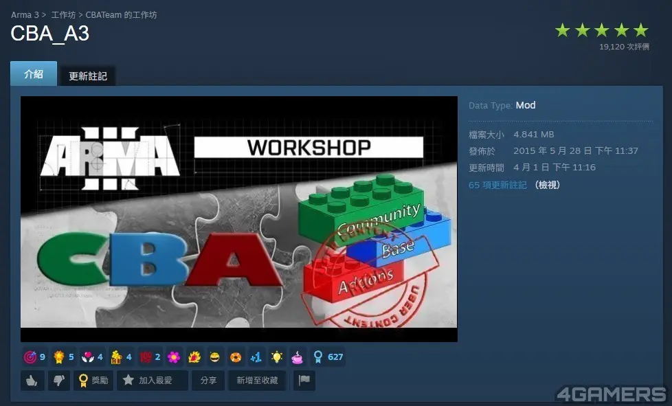The width and height of the screenshot is (672, 406).
Task: Click the five-star rating display
Action: [602, 30]
